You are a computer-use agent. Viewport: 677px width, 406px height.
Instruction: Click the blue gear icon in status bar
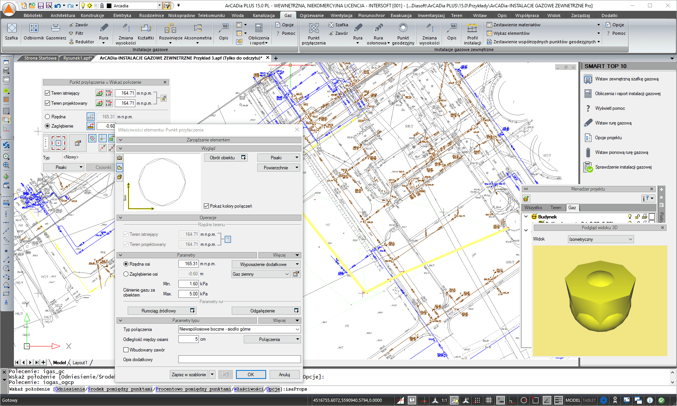click(604, 400)
